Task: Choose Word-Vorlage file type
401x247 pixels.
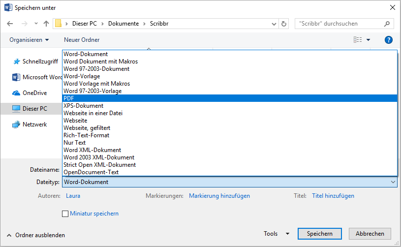Action: (x=230, y=76)
